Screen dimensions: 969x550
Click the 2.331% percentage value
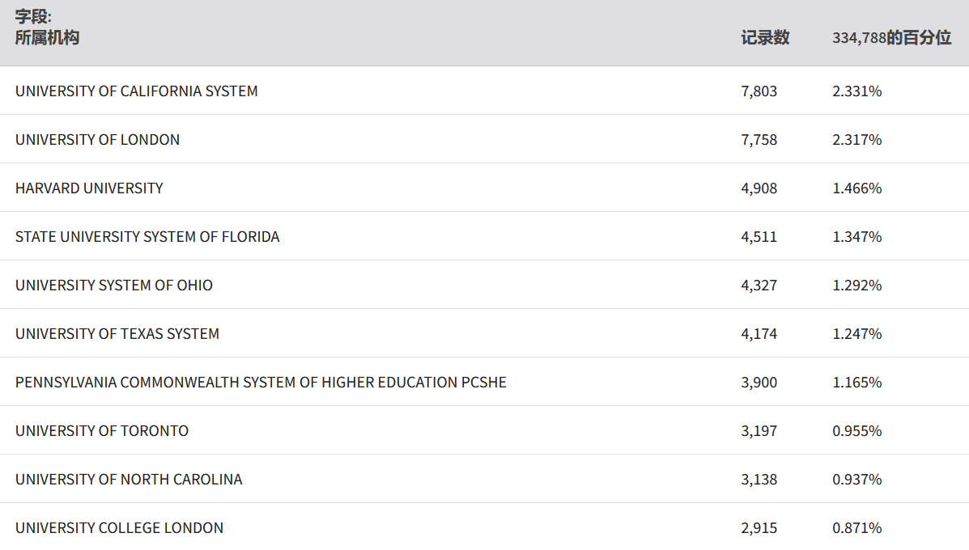856,91
